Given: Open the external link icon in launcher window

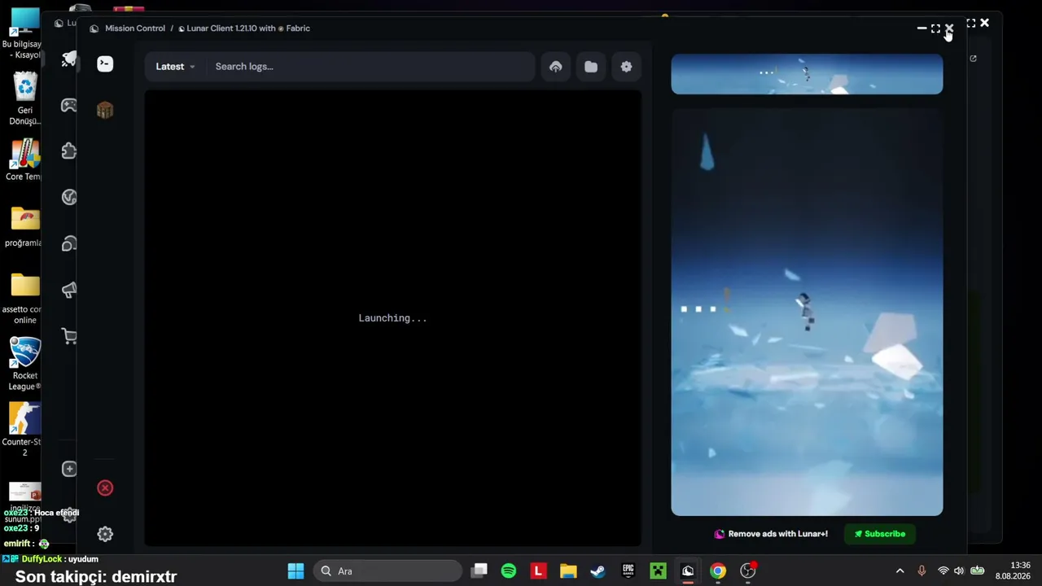Looking at the screenshot, I should point(973,59).
